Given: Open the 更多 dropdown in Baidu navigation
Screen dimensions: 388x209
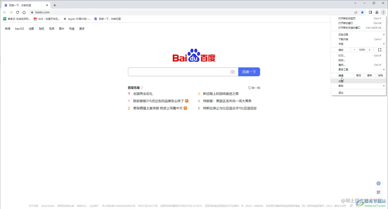Looking at the screenshot, I should [x=82, y=28].
